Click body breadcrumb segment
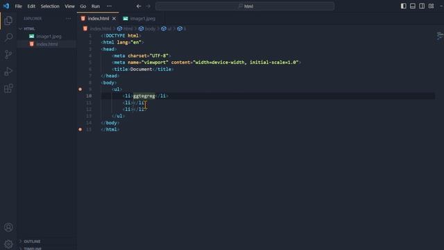This screenshot has height=250, width=444. click(150, 28)
